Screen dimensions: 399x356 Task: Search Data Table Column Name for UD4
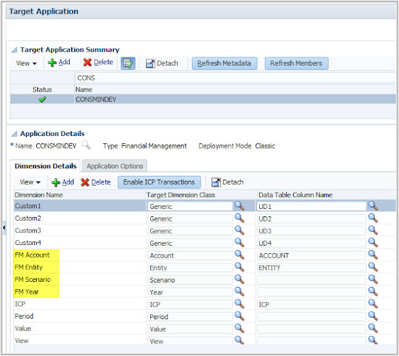tap(373, 243)
